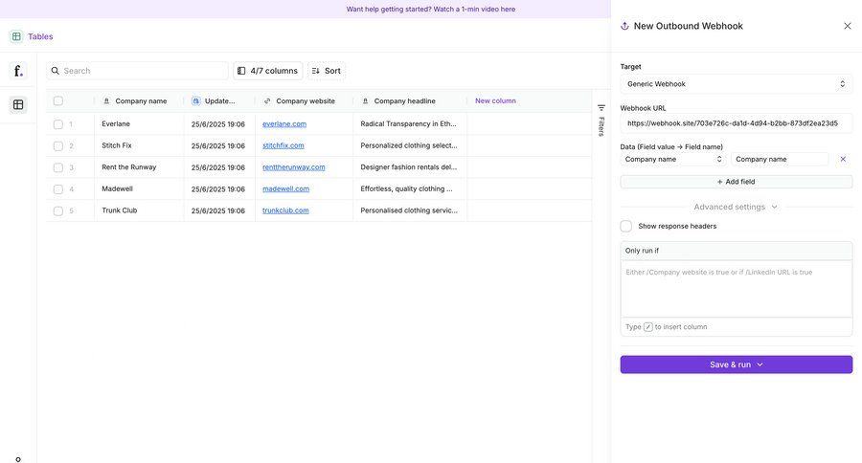The height and width of the screenshot is (463, 862).
Task: Click the Company name column type icon
Action: (x=106, y=101)
